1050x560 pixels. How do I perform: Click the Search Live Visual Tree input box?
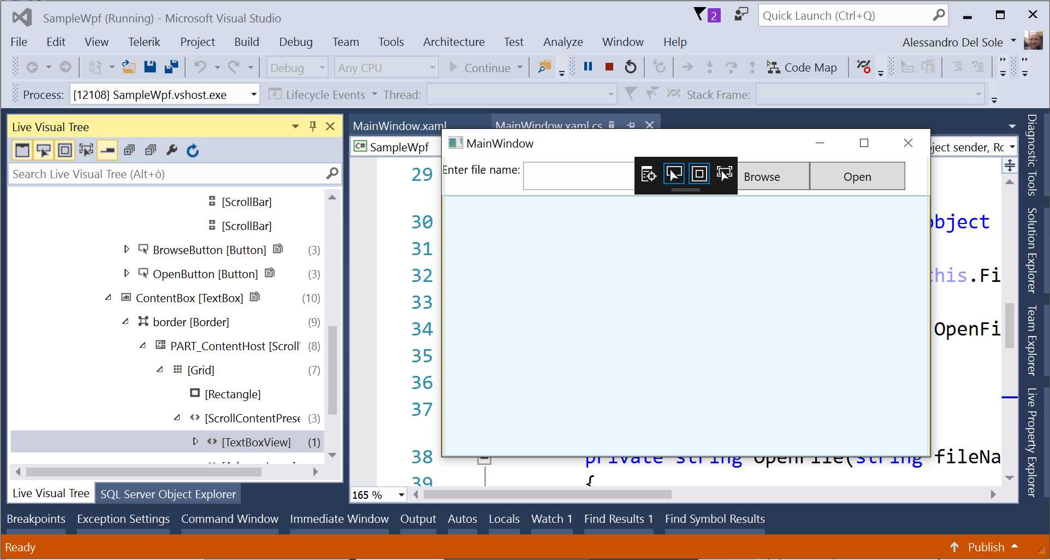(x=168, y=174)
